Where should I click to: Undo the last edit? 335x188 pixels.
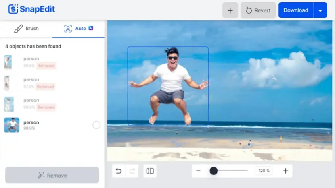(x=119, y=171)
